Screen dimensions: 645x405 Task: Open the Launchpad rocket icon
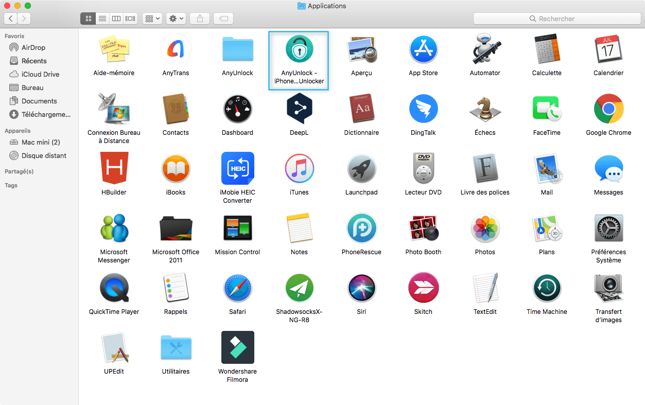(x=361, y=168)
